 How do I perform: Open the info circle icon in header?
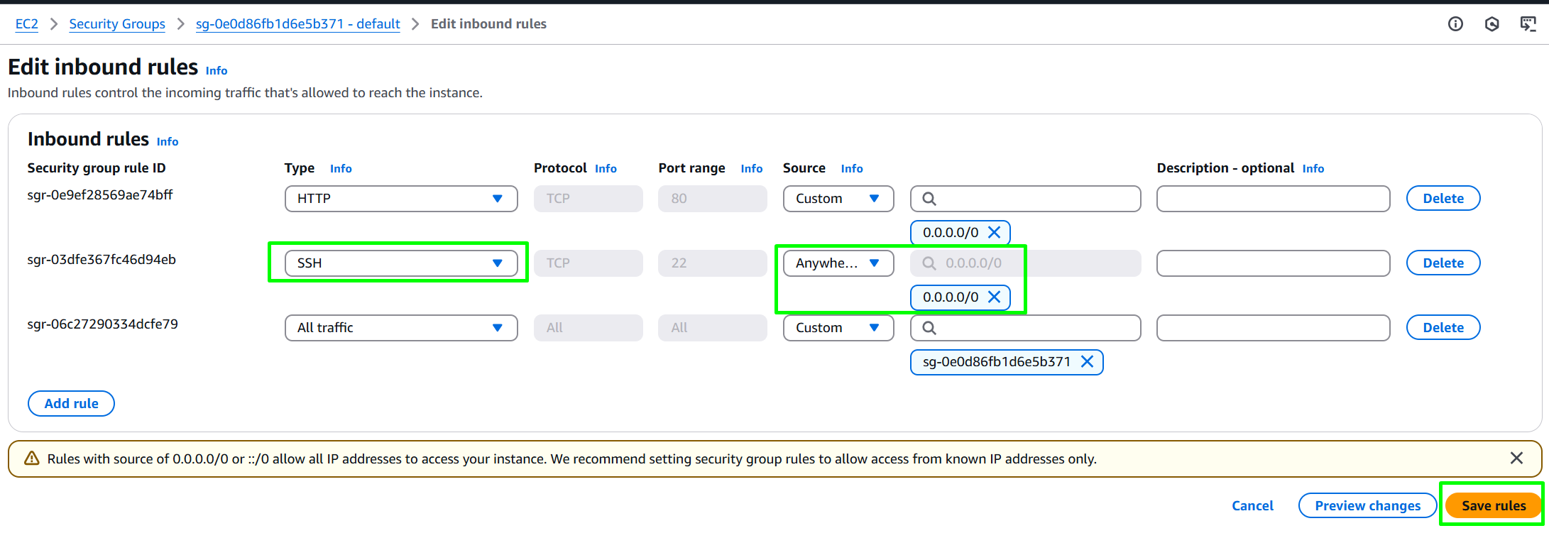[1455, 24]
